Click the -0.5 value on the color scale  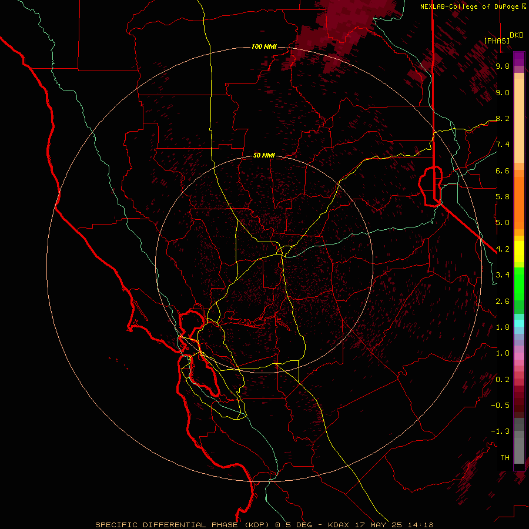pyautogui.click(x=500, y=406)
